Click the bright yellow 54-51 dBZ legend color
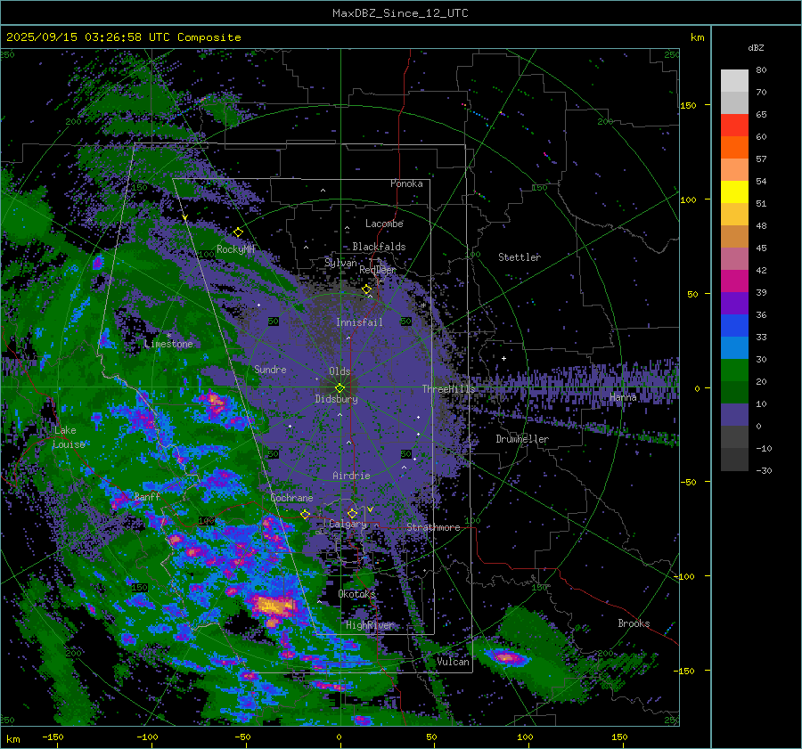The image size is (802, 749). click(x=734, y=192)
